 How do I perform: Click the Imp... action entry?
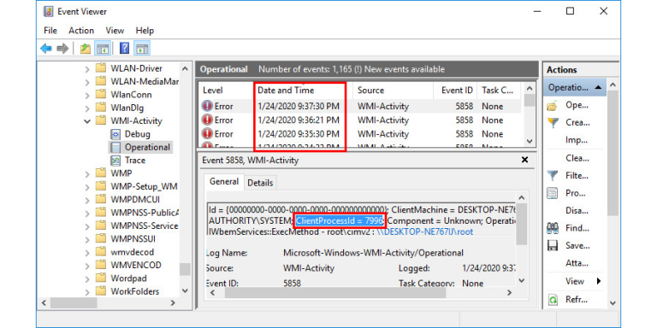[577, 140]
